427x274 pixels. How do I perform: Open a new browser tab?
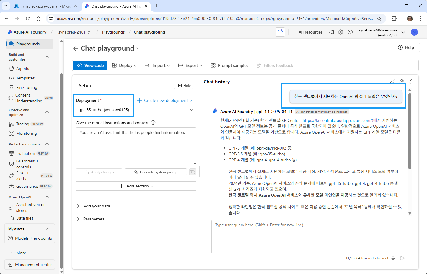[157, 6]
